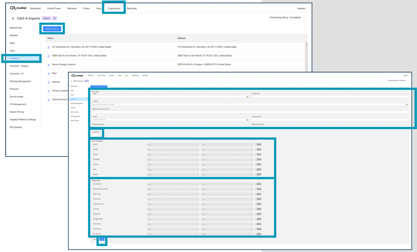Image resolution: width=417 pixels, height=252 pixels.
Task: Click OneRail logo in the front window
Action: (77, 76)
